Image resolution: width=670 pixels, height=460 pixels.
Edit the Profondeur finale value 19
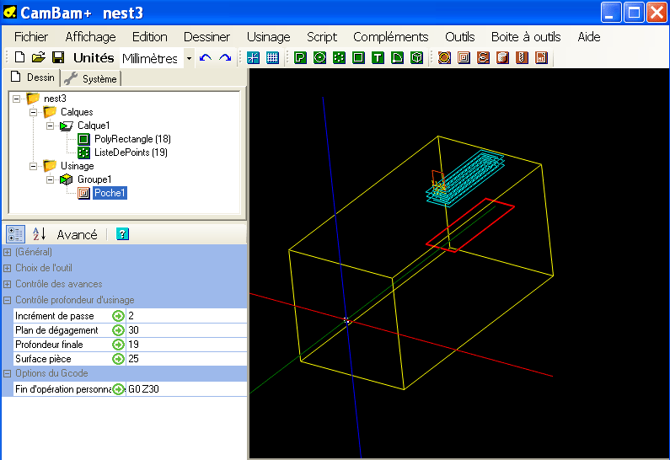pos(186,345)
